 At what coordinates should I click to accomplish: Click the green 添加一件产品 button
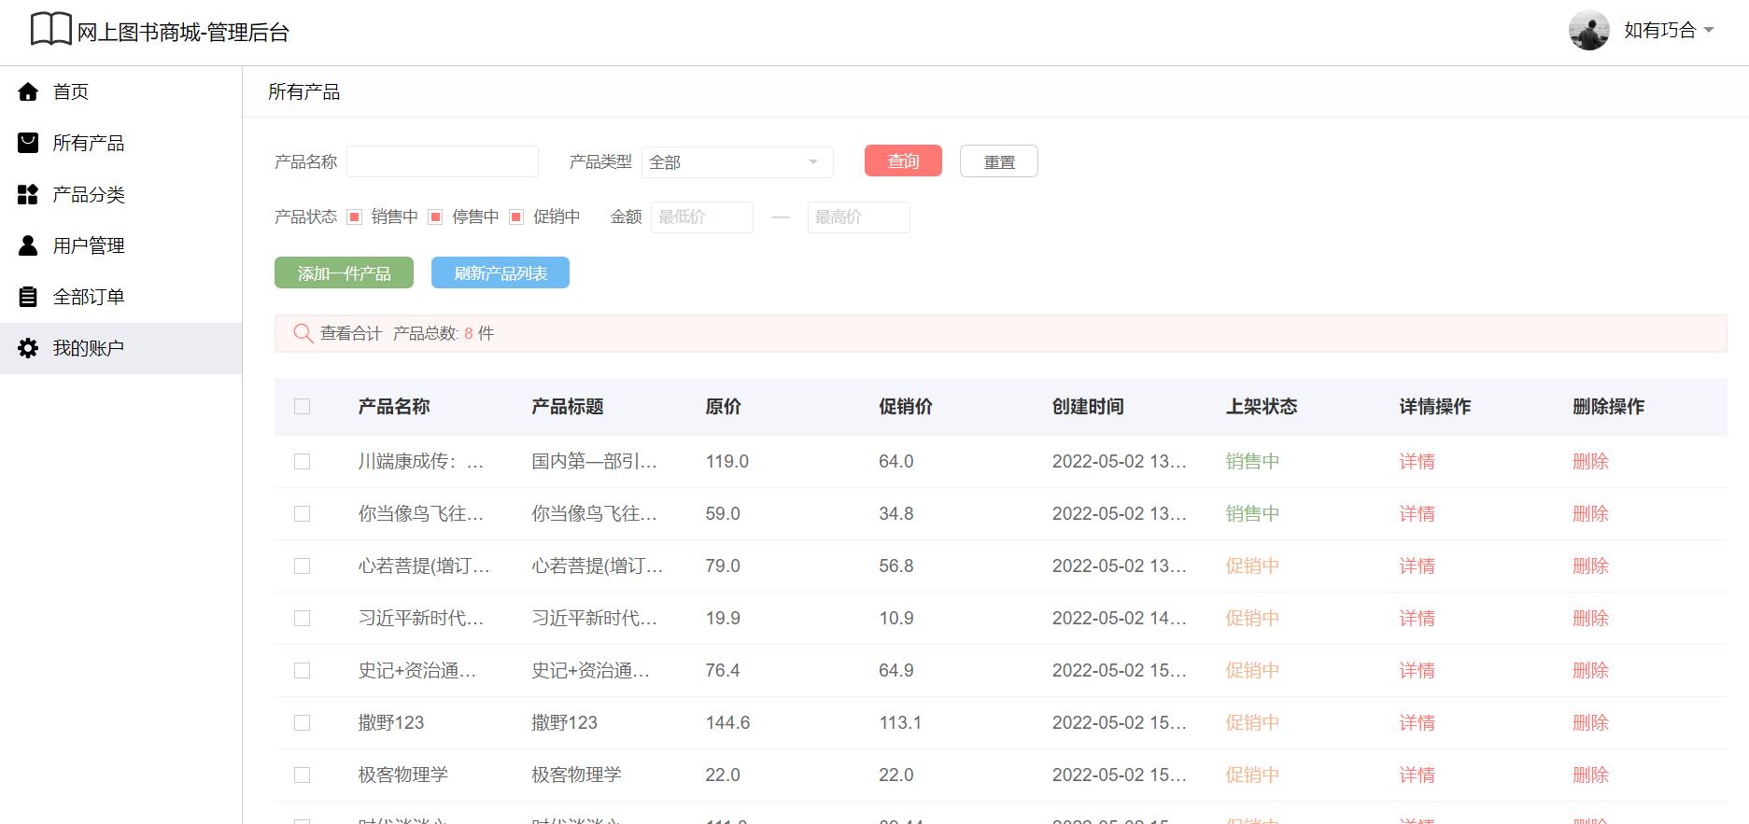[344, 272]
